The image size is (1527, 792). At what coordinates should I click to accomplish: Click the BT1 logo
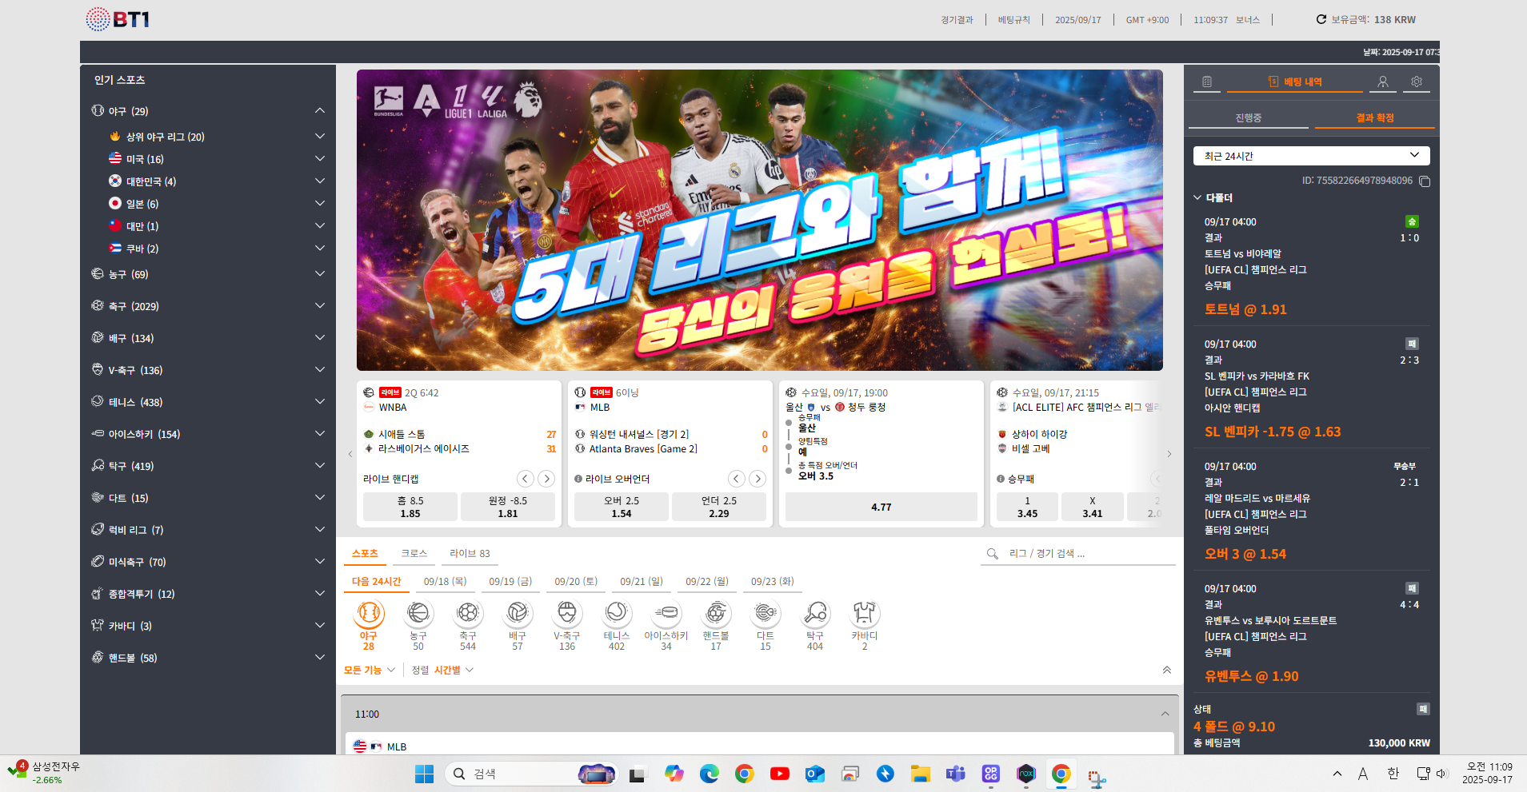[x=118, y=19]
